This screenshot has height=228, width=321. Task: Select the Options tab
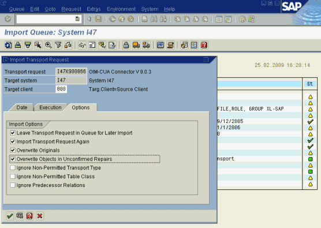click(x=81, y=108)
